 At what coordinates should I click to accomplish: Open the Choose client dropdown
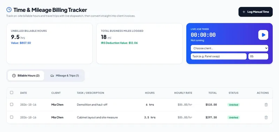point(229,48)
